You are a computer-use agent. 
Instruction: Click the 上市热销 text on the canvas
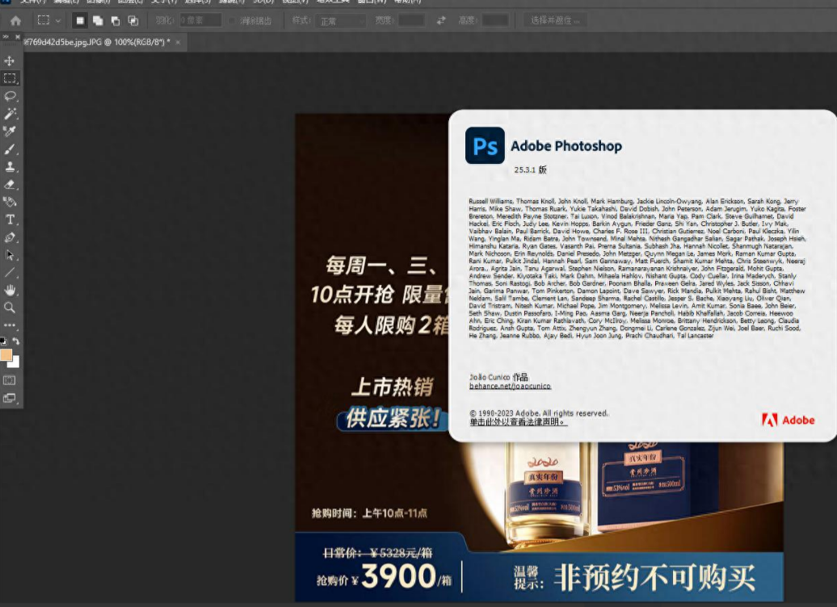393,387
